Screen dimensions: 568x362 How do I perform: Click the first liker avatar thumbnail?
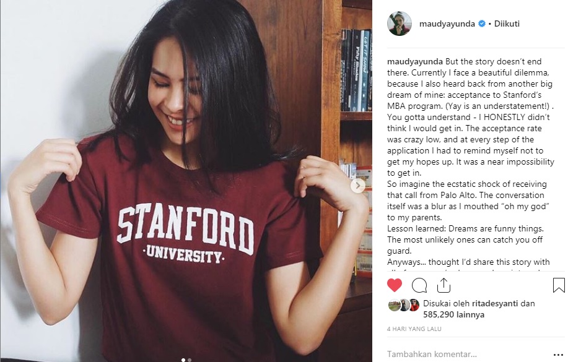pyautogui.click(x=393, y=304)
